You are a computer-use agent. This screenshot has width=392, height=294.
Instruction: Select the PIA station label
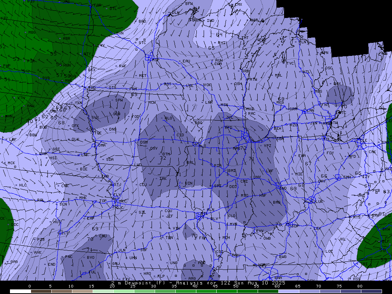point(218,165)
